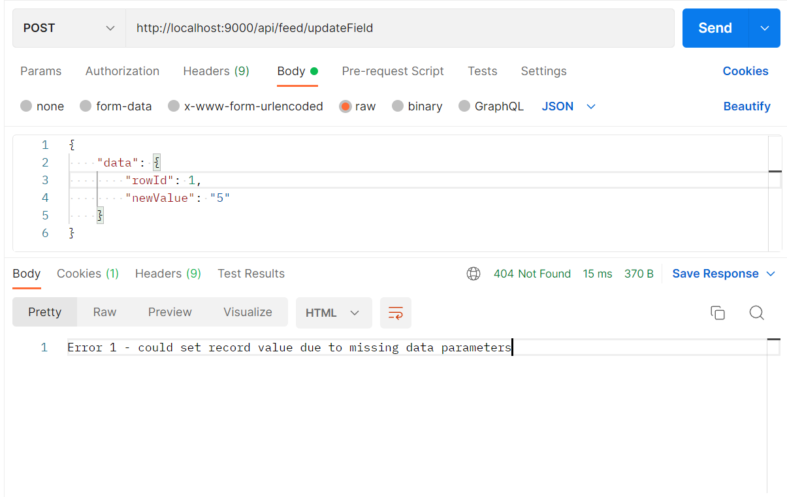Click the Error 1 response message text

(289, 347)
